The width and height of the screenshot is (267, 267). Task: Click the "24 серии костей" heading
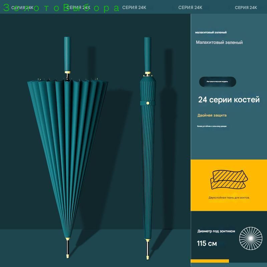point(229,99)
